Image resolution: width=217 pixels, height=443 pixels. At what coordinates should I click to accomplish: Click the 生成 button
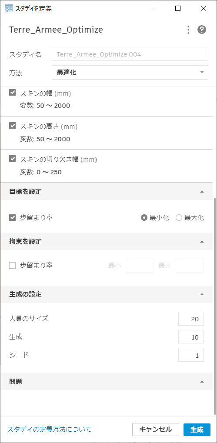click(x=197, y=430)
